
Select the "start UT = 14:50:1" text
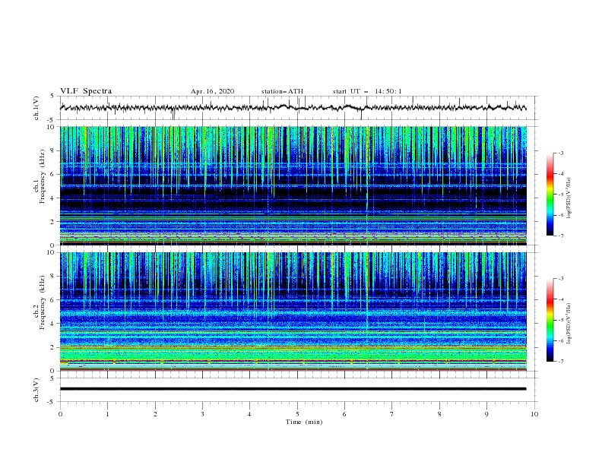pyautogui.click(x=367, y=91)
